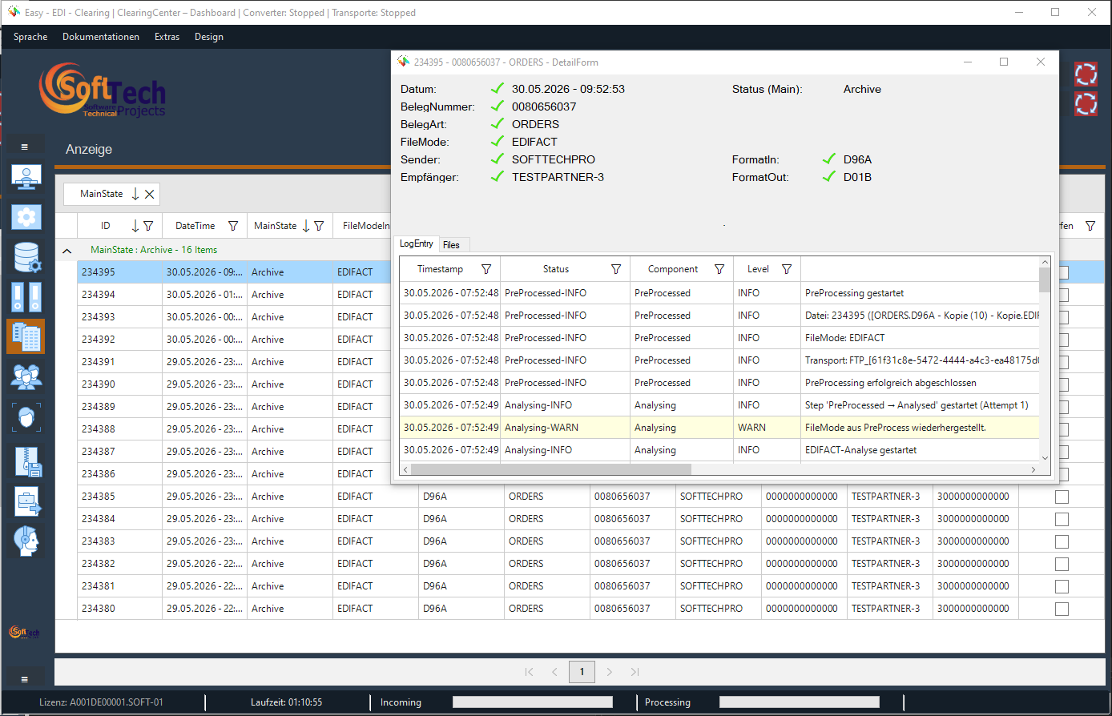Click the log scrollbar down arrow
1112x716 pixels.
(1045, 459)
